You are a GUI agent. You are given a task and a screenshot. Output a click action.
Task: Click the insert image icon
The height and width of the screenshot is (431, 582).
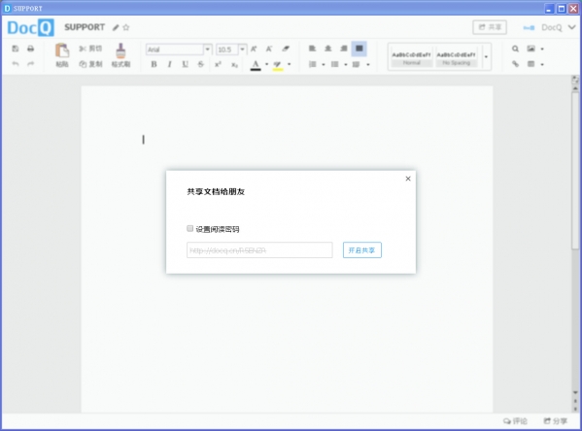pyautogui.click(x=531, y=49)
